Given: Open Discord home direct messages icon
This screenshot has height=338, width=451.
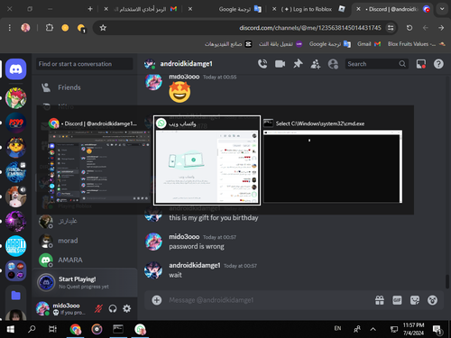Looking at the screenshot, I should pos(16,69).
